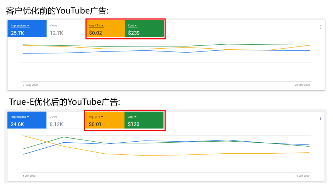Click the 24.6K impressions value
The image size is (333, 186).
(x=17, y=124)
